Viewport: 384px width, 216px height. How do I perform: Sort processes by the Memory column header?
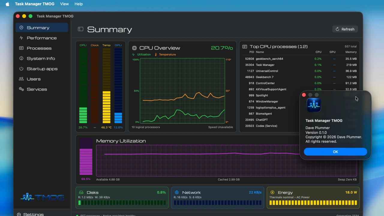(x=351, y=52)
